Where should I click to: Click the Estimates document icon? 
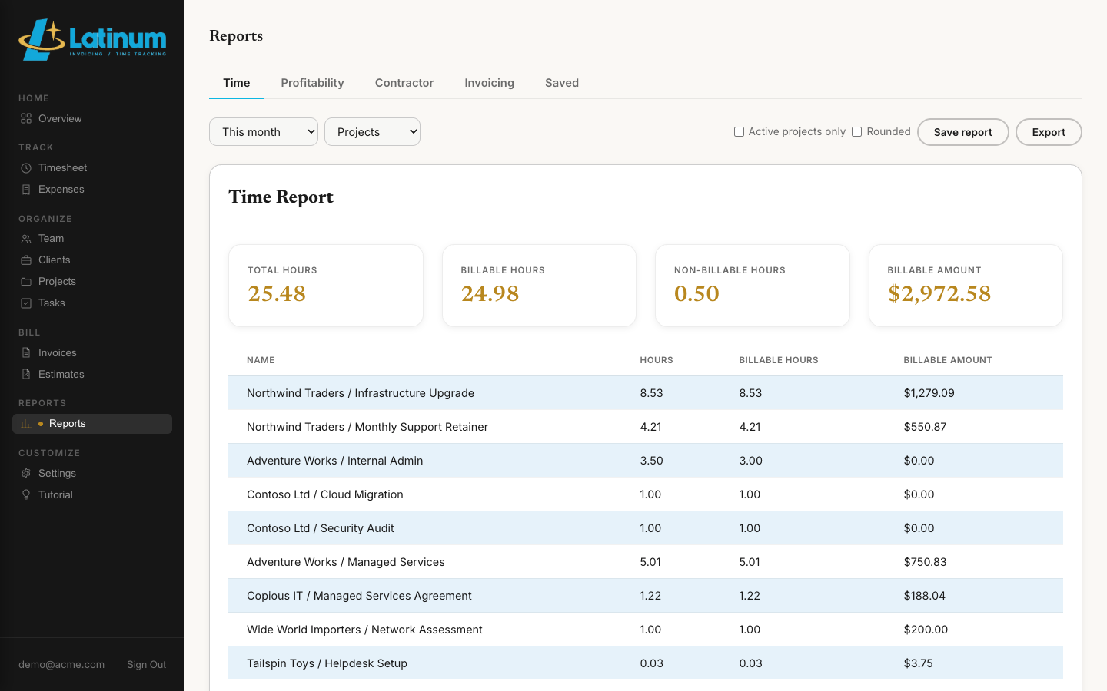click(26, 374)
